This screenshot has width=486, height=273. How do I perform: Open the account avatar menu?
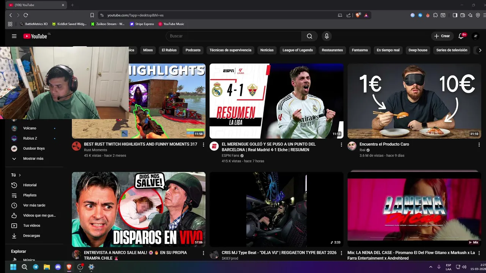click(x=475, y=36)
